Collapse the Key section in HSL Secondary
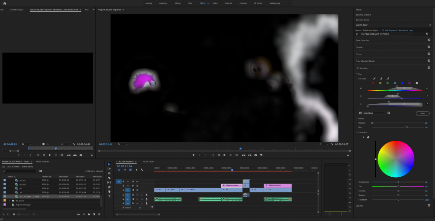Viewport: 435px width, 221px height. [357, 74]
